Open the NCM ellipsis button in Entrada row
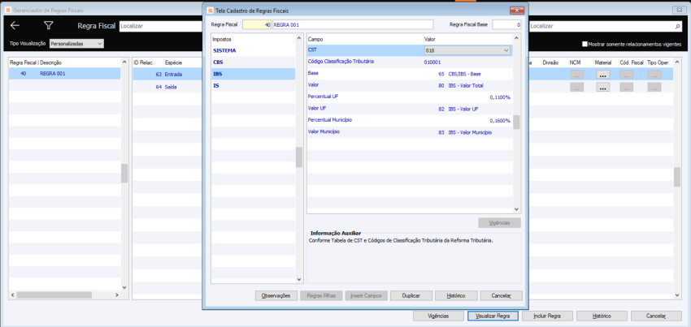Viewport: 691px width, 327px height. [x=577, y=75]
